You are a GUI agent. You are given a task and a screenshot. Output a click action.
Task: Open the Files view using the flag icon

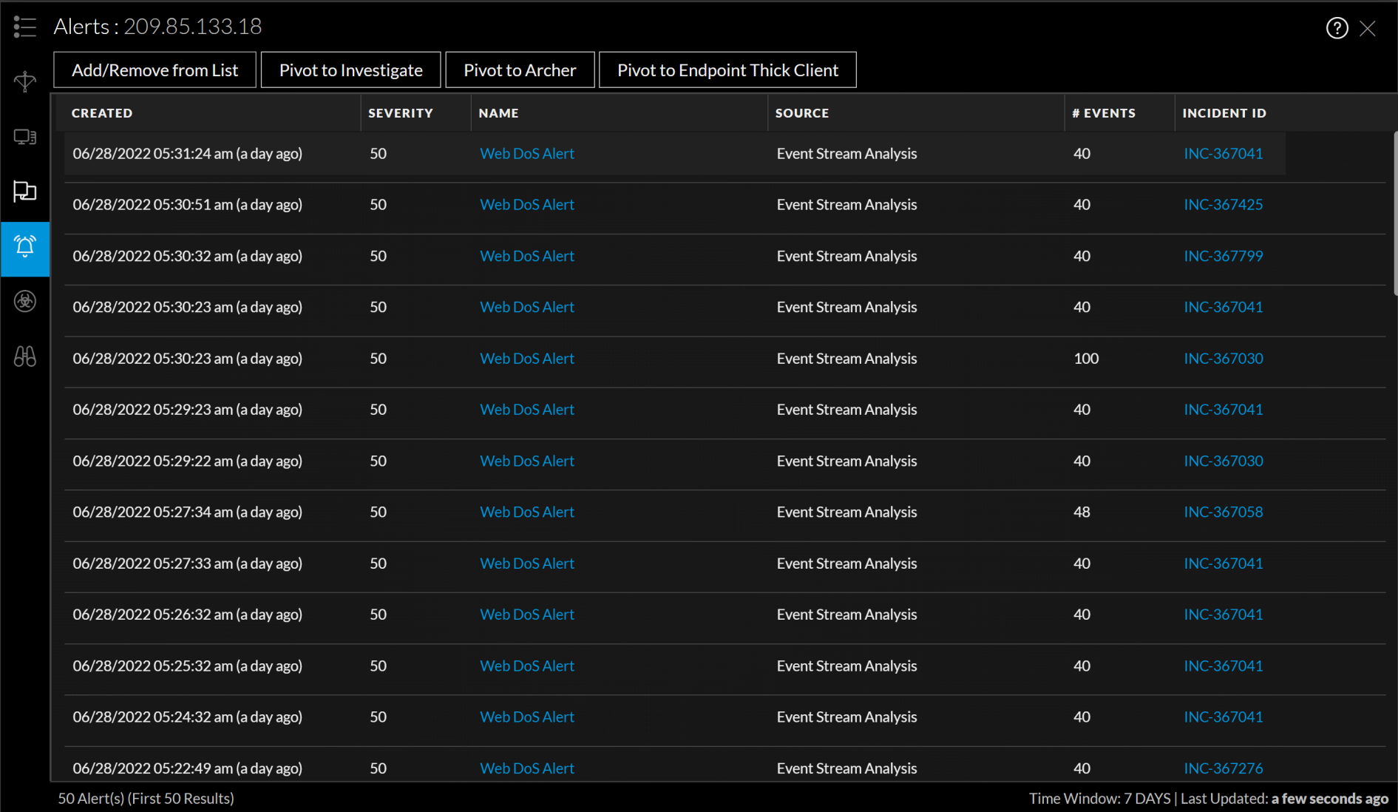tap(24, 192)
